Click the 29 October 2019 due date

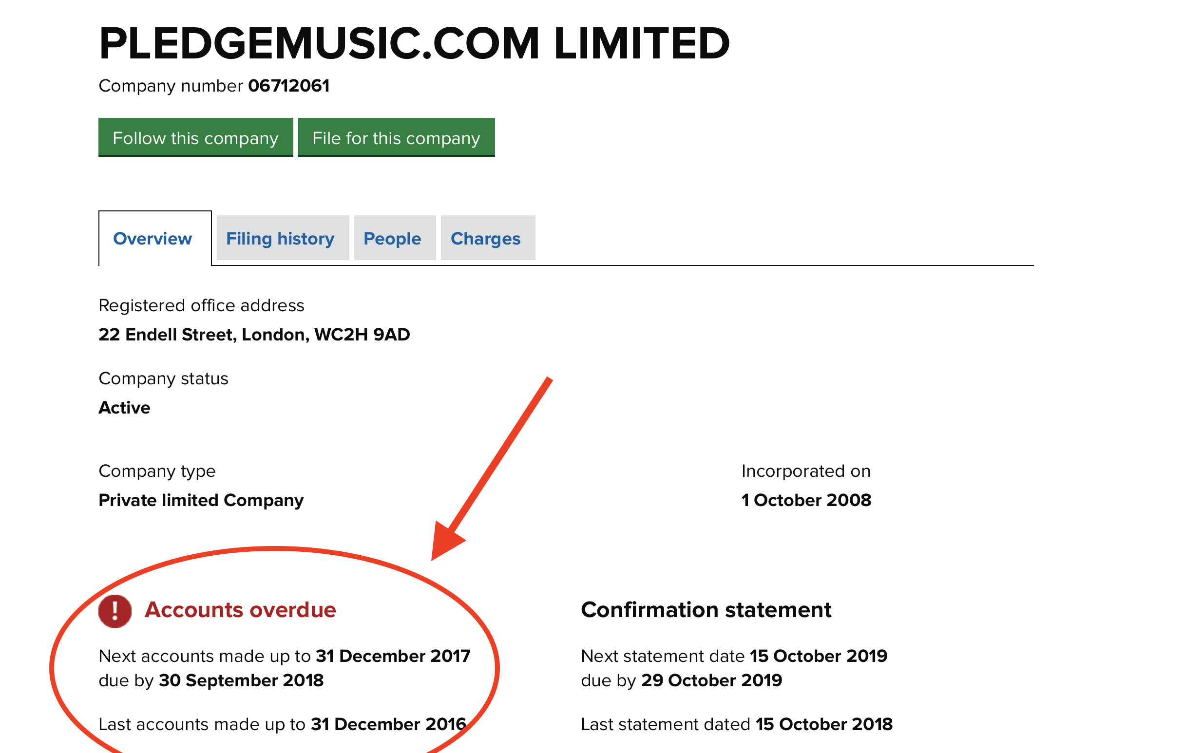[x=711, y=680]
